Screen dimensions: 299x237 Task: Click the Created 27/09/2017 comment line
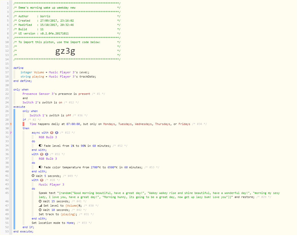pos(67,21)
